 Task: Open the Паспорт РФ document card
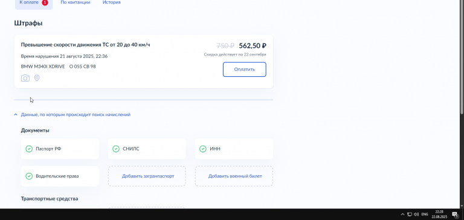click(x=60, y=149)
